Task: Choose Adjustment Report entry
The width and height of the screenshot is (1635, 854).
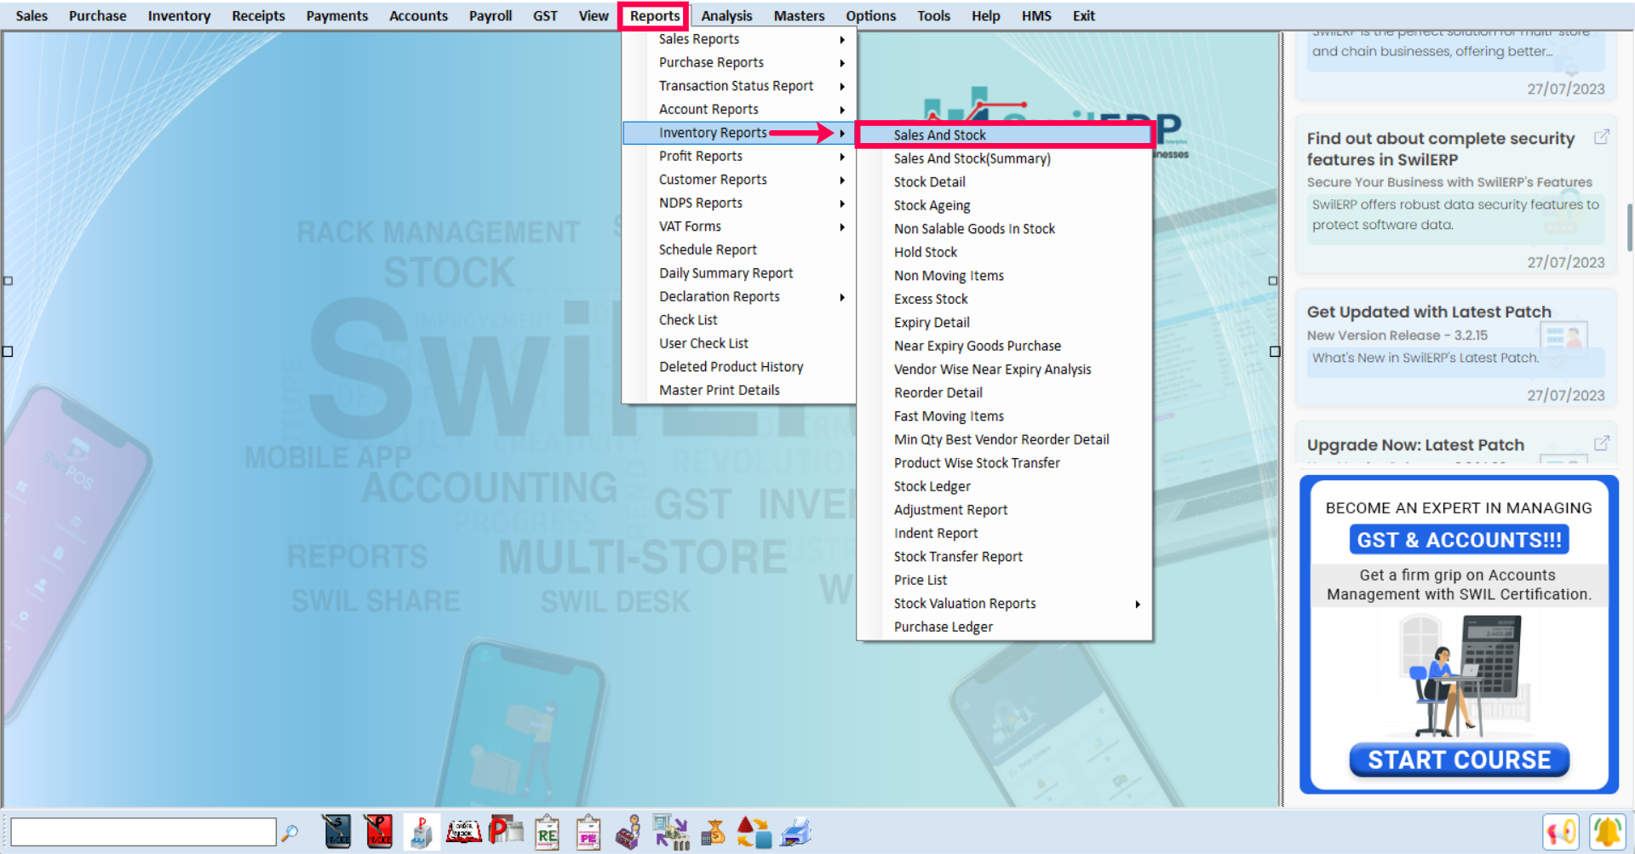Action: tap(1005, 510)
